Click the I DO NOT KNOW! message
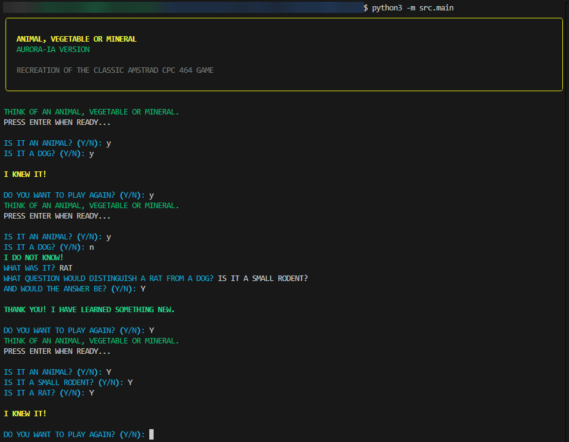 [x=34, y=258]
